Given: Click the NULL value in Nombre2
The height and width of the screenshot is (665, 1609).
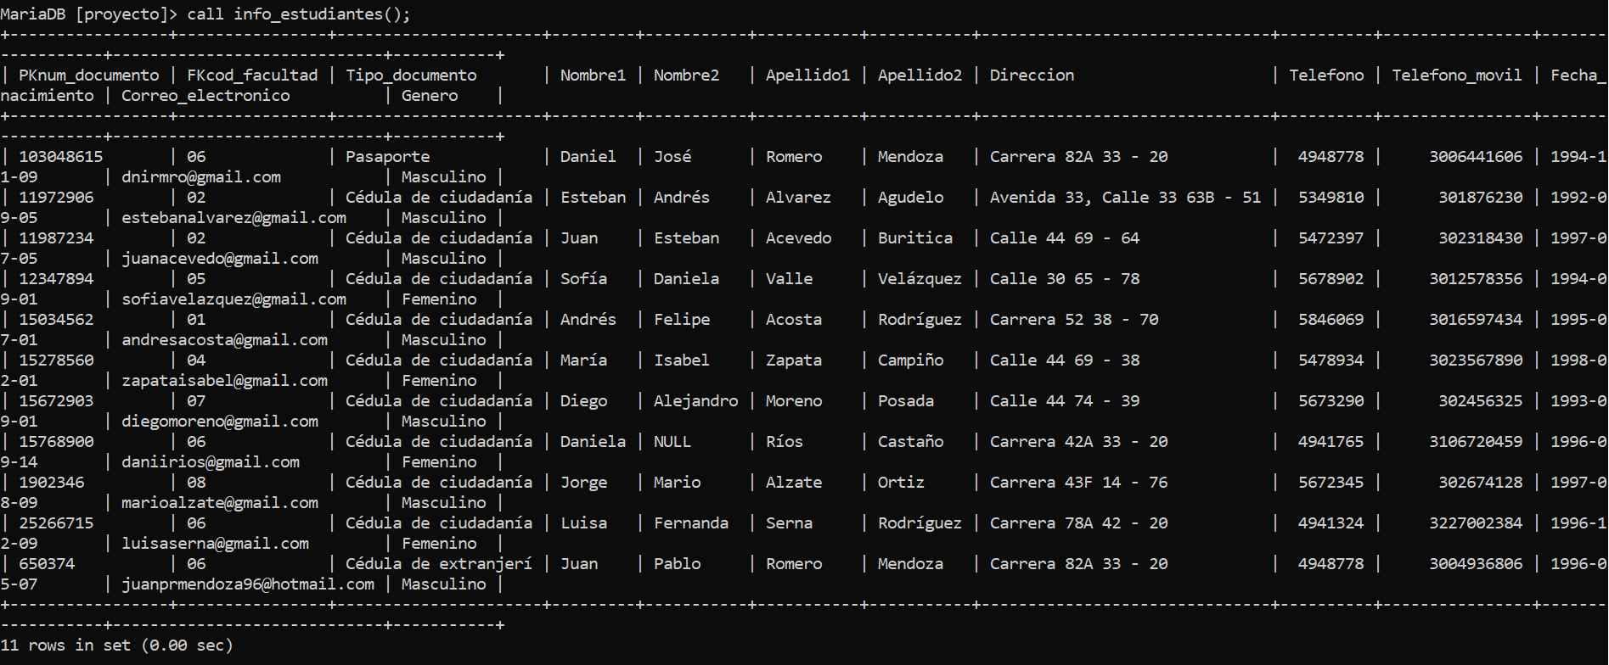Looking at the screenshot, I should click(x=672, y=442).
